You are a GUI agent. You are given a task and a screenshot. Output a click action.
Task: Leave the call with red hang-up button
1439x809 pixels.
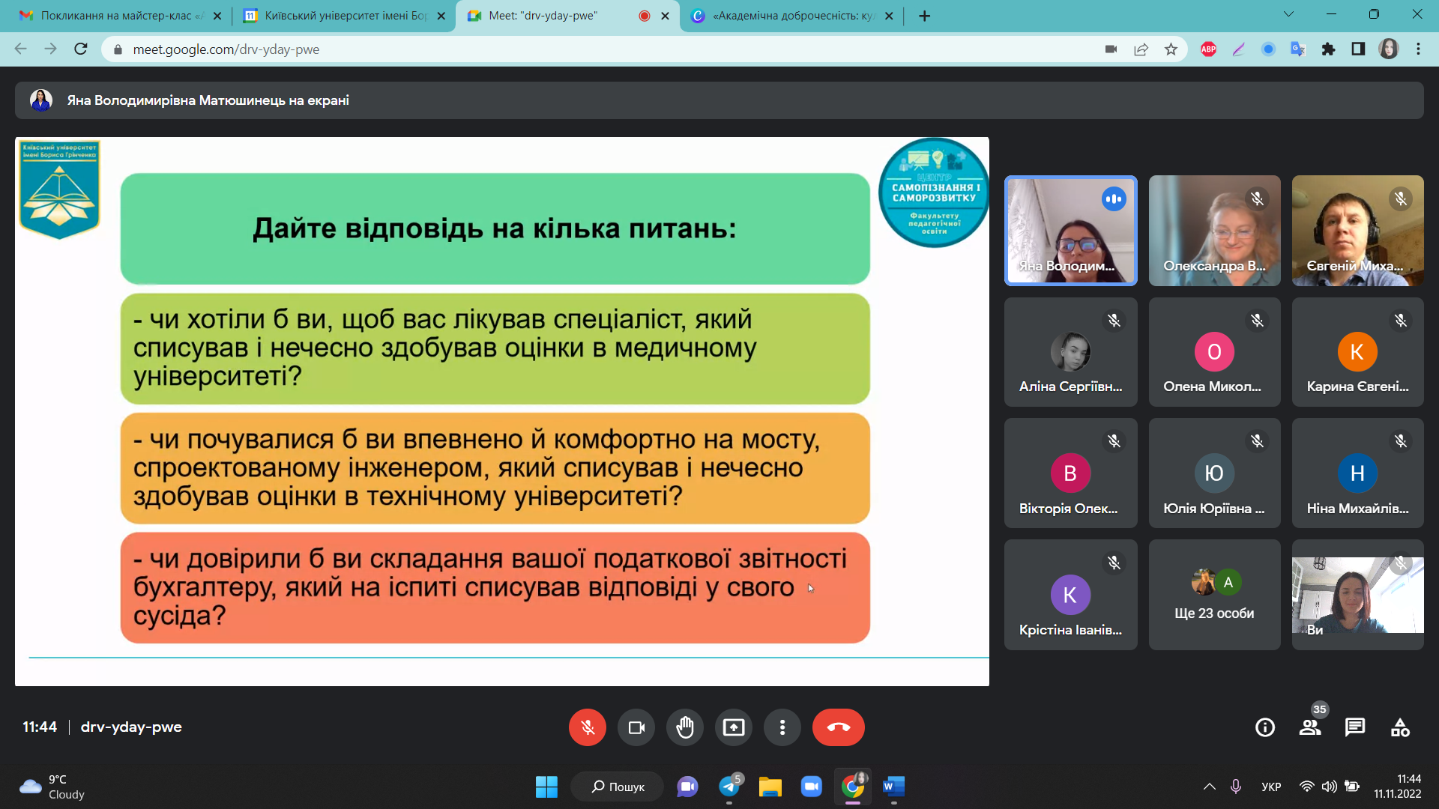pyautogui.click(x=838, y=727)
